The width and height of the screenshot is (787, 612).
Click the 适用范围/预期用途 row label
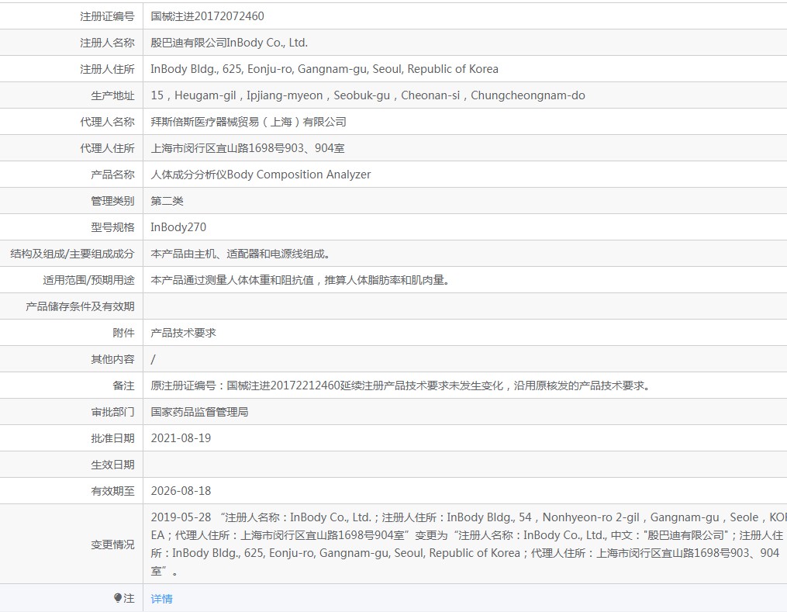[89, 280]
